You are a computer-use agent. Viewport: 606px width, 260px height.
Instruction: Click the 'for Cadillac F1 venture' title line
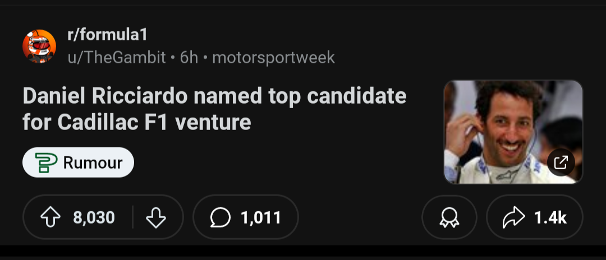click(136, 122)
